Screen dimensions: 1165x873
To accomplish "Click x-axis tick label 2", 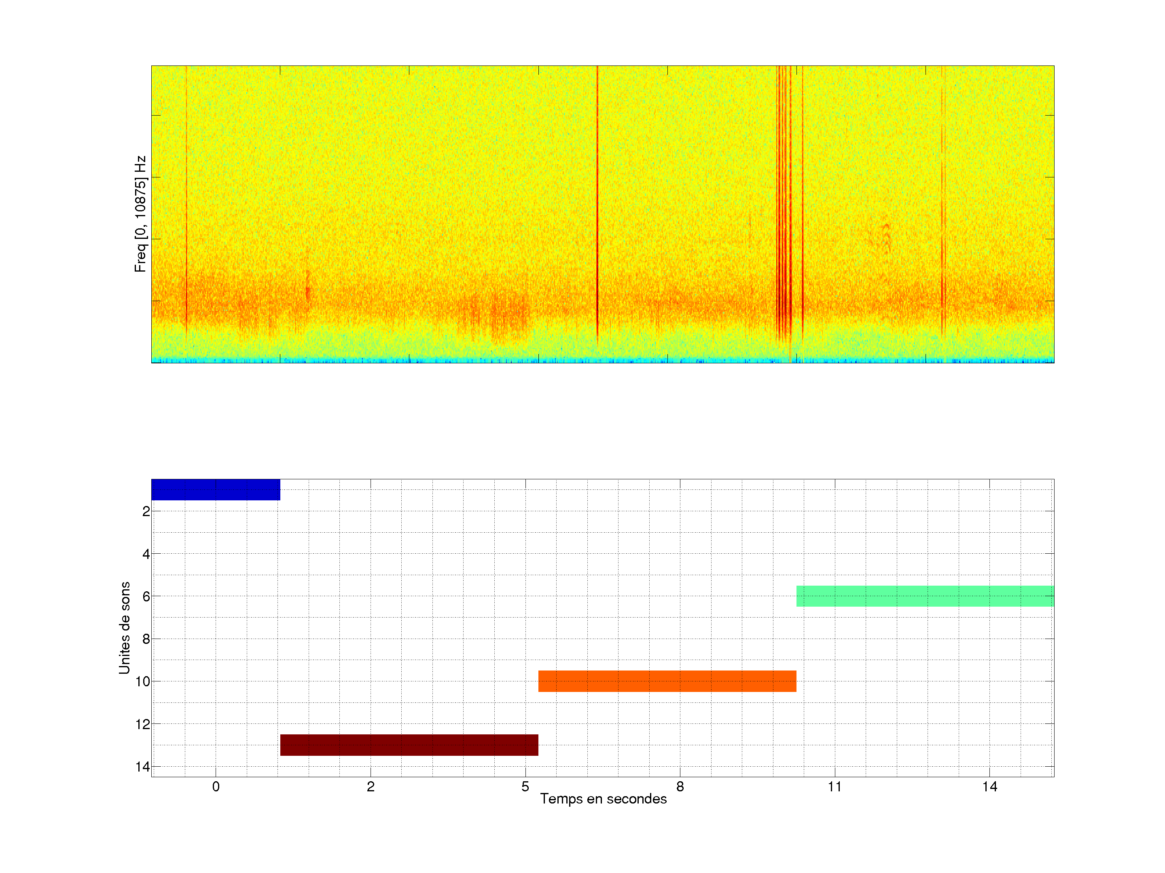I will [x=370, y=787].
